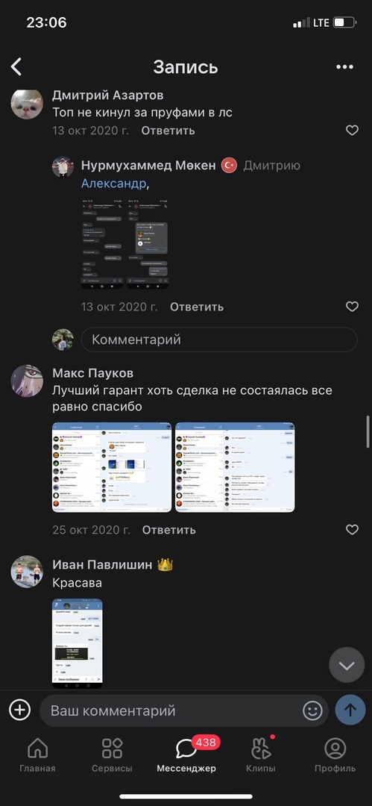Send comment with the blue arrow button
The height and width of the screenshot is (806, 372).
(350, 710)
